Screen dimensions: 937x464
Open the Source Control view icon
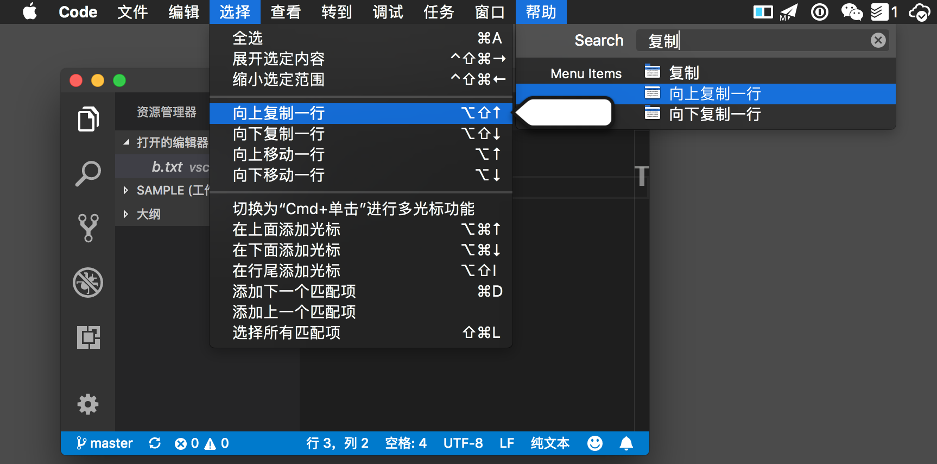pos(88,228)
